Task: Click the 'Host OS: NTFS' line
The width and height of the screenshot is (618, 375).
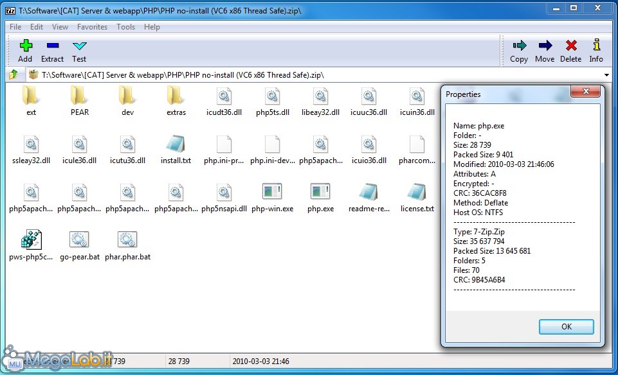Action: click(x=478, y=213)
